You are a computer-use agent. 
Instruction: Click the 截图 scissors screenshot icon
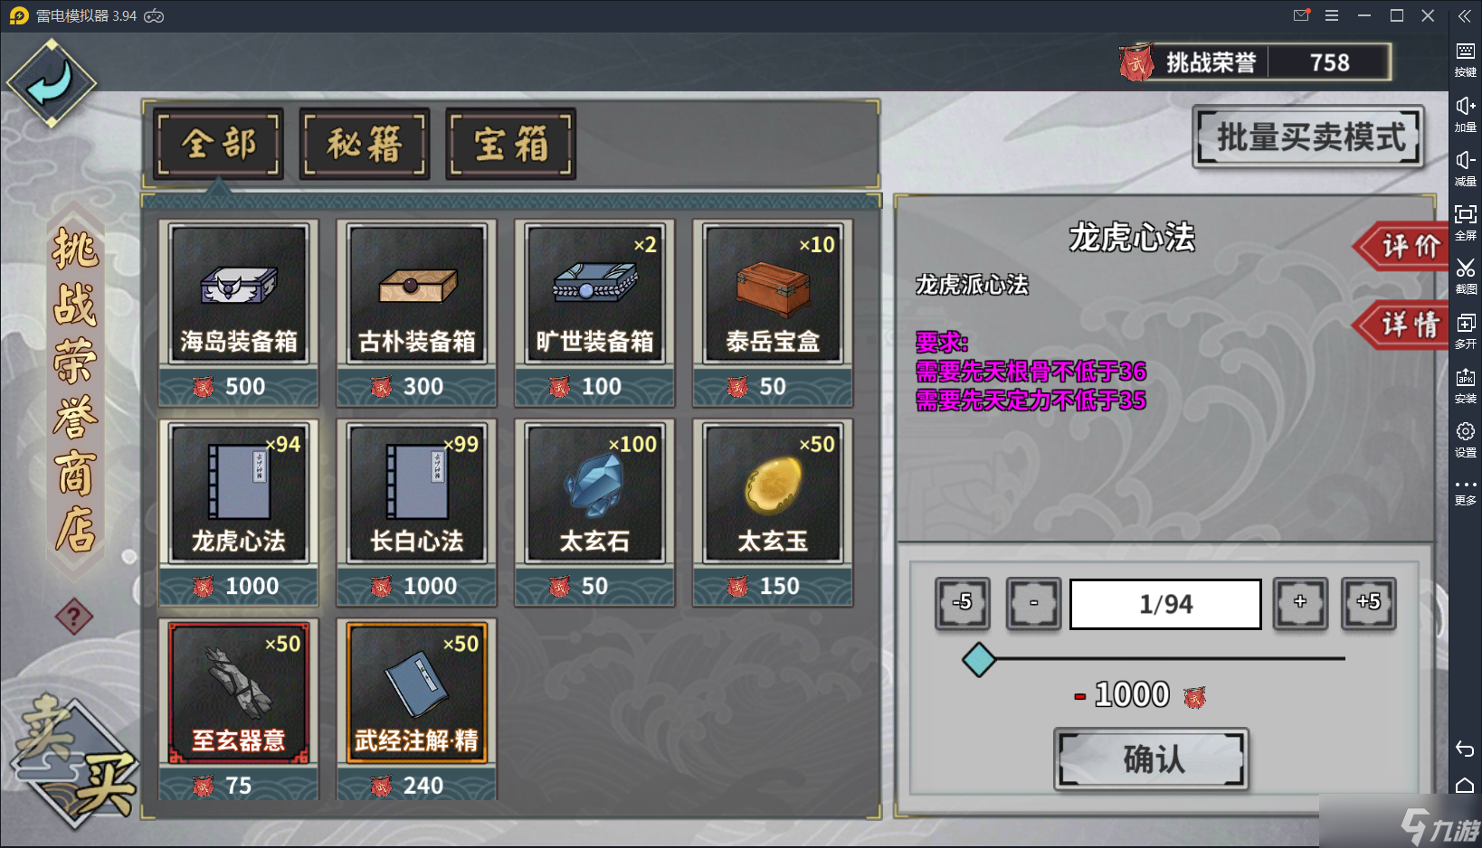point(1466,276)
